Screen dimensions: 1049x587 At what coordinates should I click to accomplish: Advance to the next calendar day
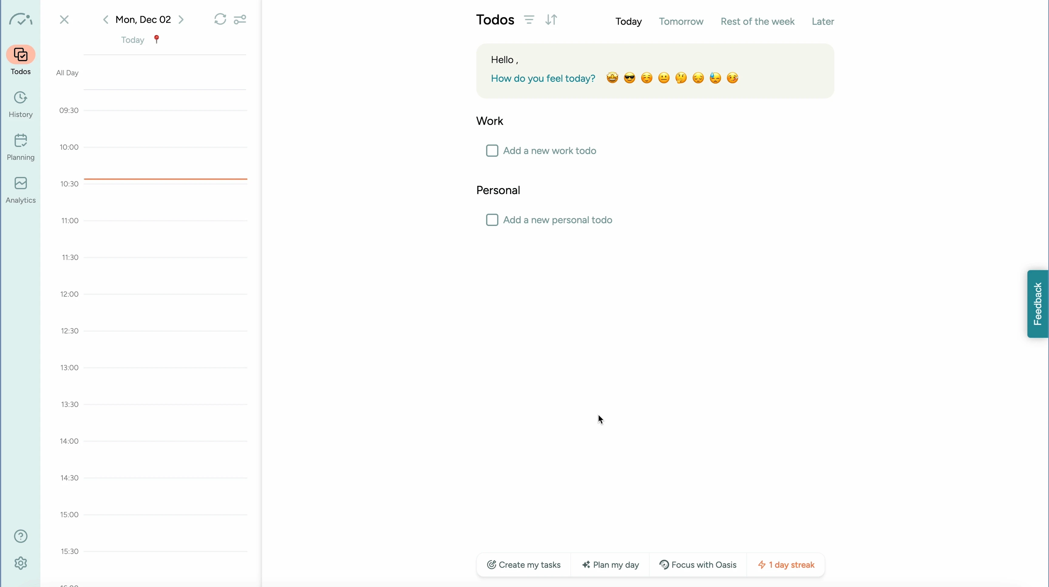point(181,19)
